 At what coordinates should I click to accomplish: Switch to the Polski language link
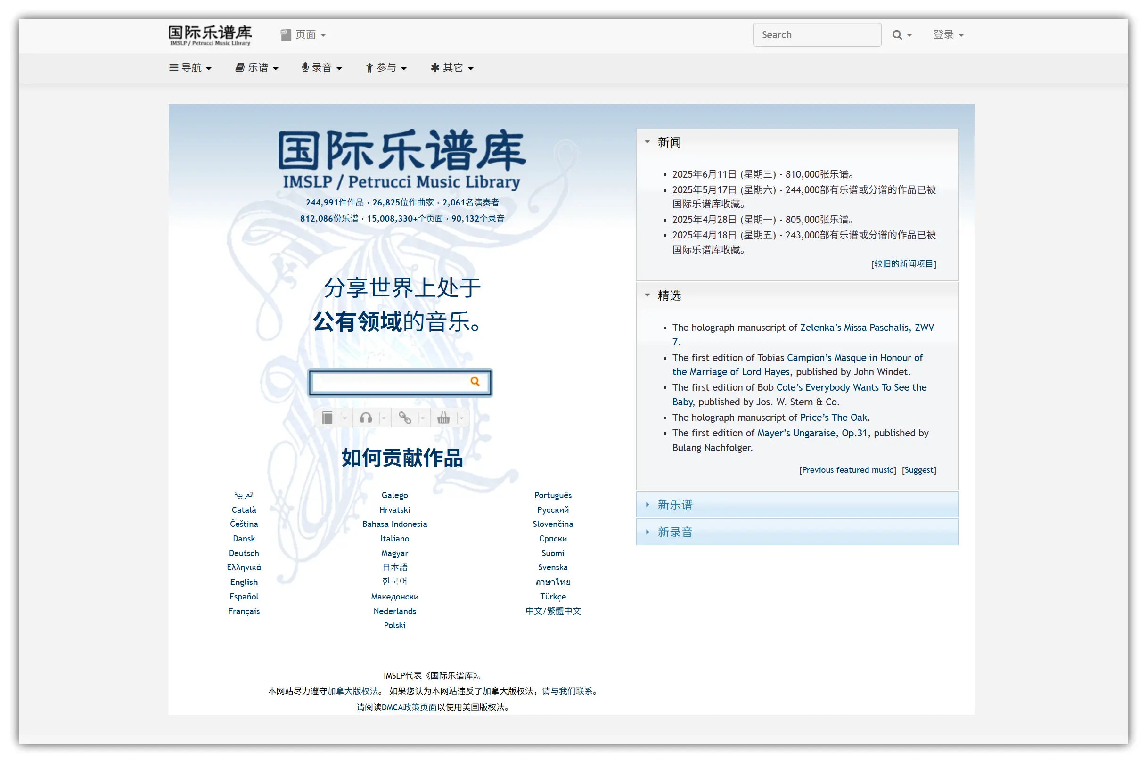point(394,625)
